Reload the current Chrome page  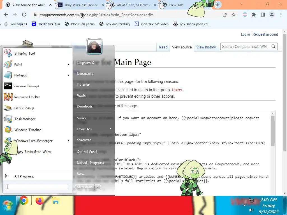click(24, 15)
